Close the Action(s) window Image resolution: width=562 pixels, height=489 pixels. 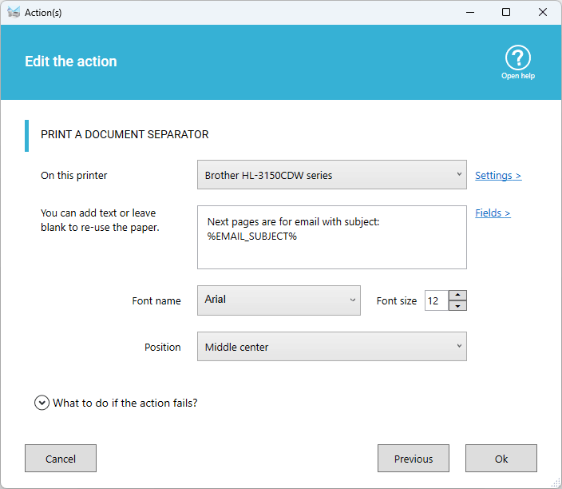pos(543,13)
